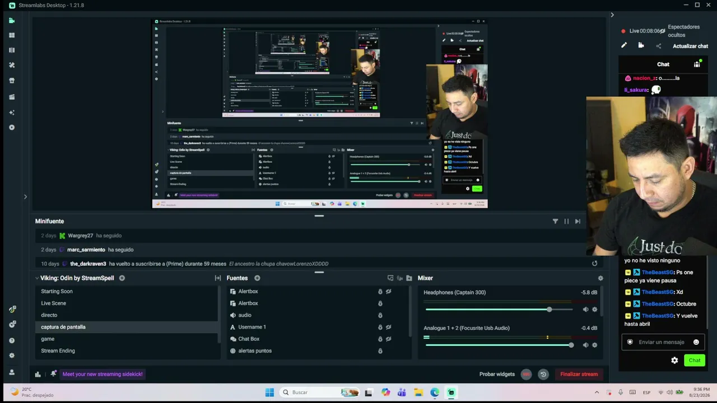Open the emoji picker in chat input
The height and width of the screenshot is (403, 717).
[x=696, y=342]
